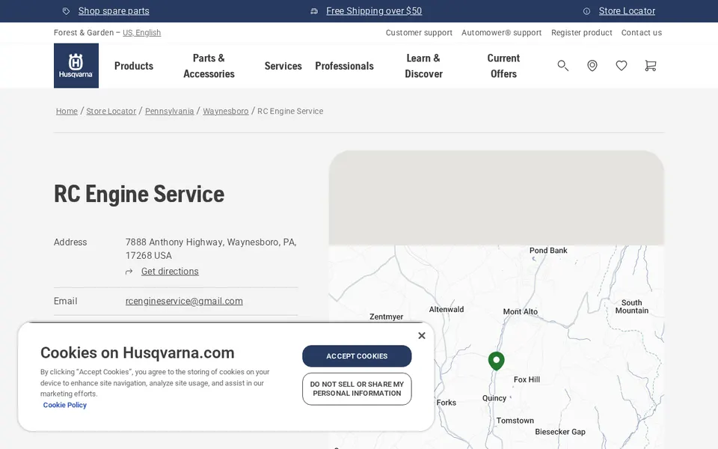Open Store Locator link in top bar

point(627,11)
